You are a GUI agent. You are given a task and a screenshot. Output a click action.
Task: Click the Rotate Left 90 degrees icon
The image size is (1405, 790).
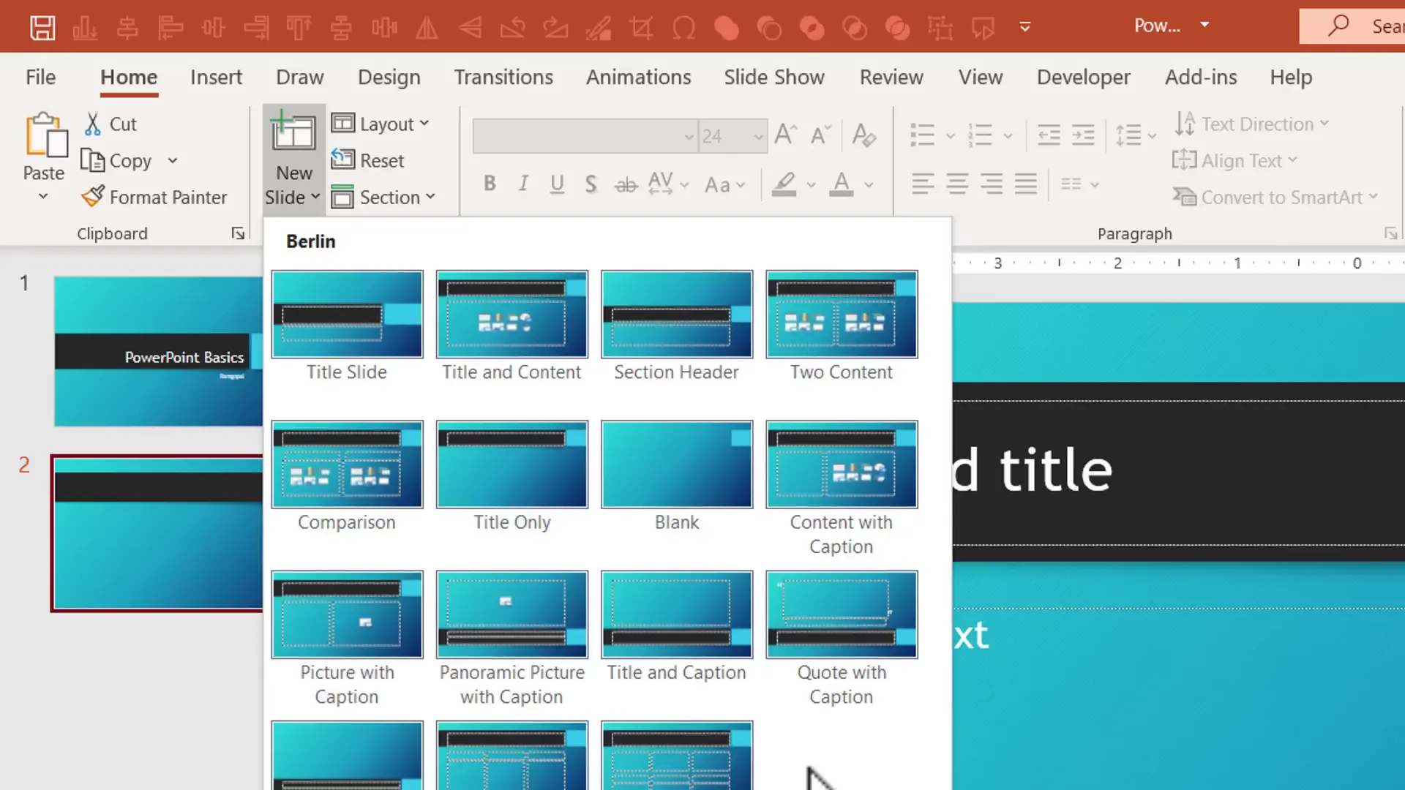pyautogui.click(x=512, y=28)
